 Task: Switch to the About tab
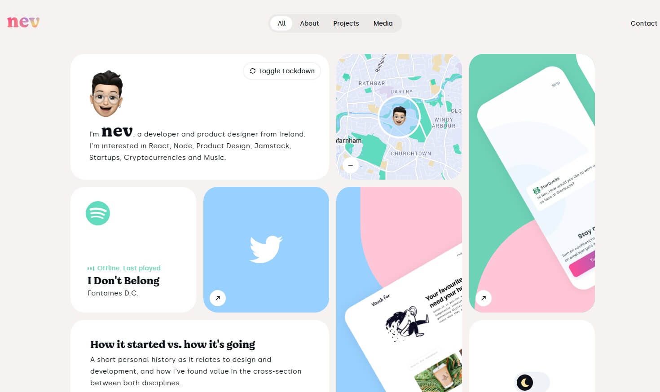309,23
